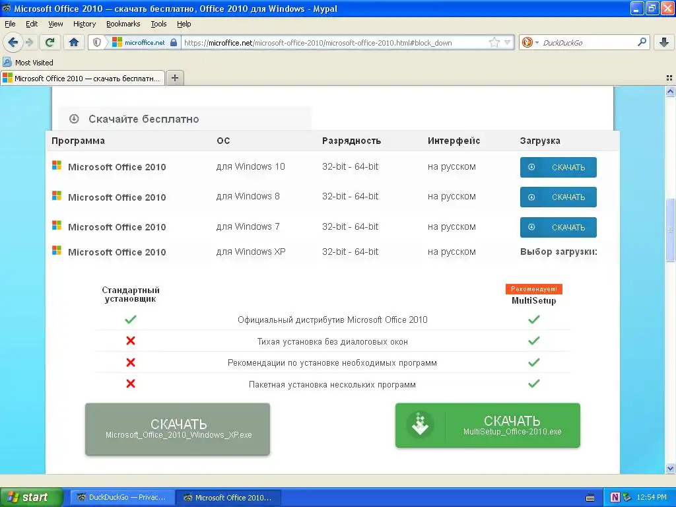Open the tracking protection shield icon

click(x=97, y=42)
